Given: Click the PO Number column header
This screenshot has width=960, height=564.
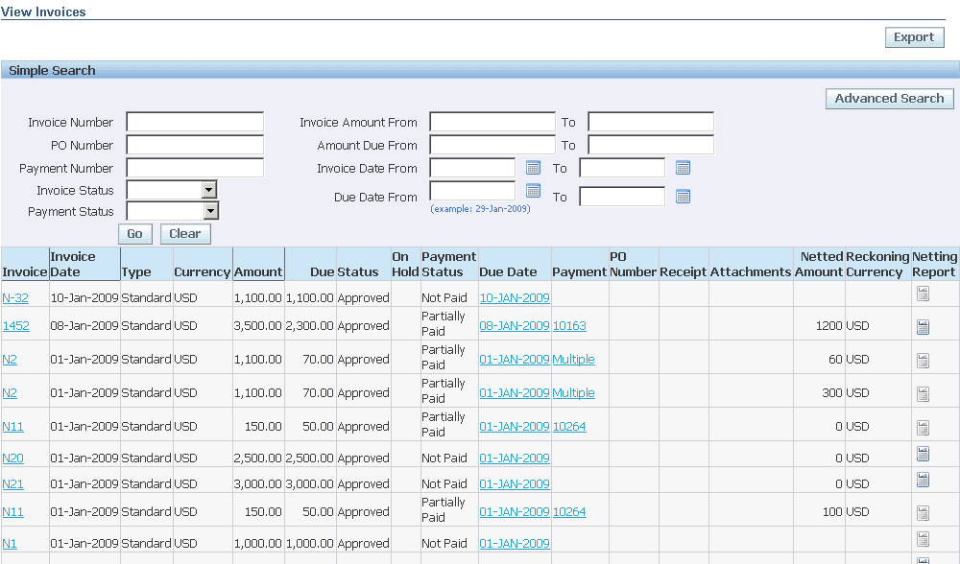Looking at the screenshot, I should (633, 265).
